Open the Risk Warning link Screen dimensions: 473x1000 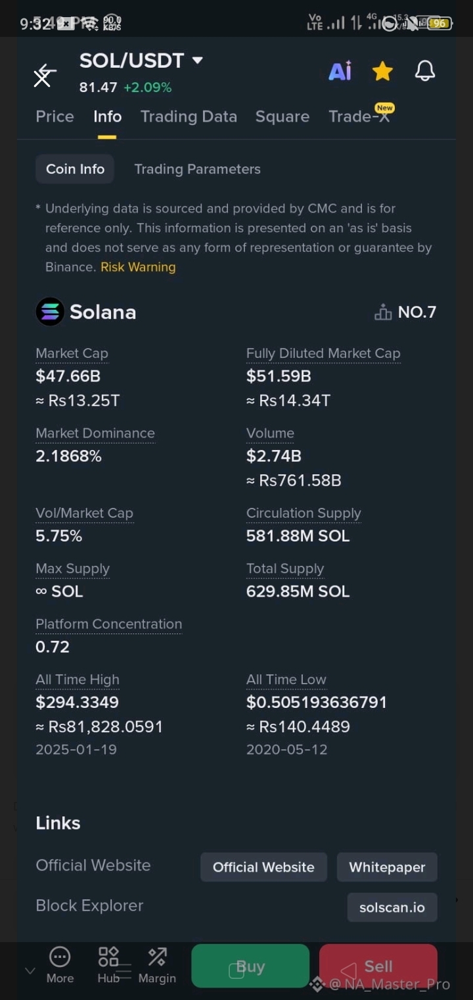pyautogui.click(x=138, y=267)
